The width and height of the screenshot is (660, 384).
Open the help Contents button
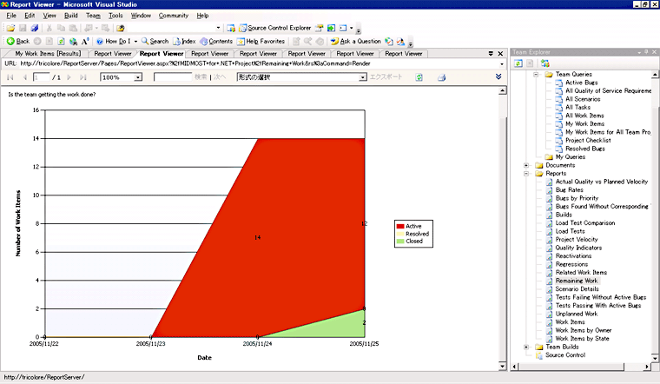(216, 41)
